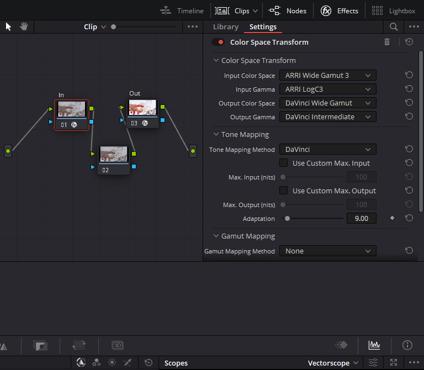
Task: Select node 01 labeled In
Action: (72, 115)
